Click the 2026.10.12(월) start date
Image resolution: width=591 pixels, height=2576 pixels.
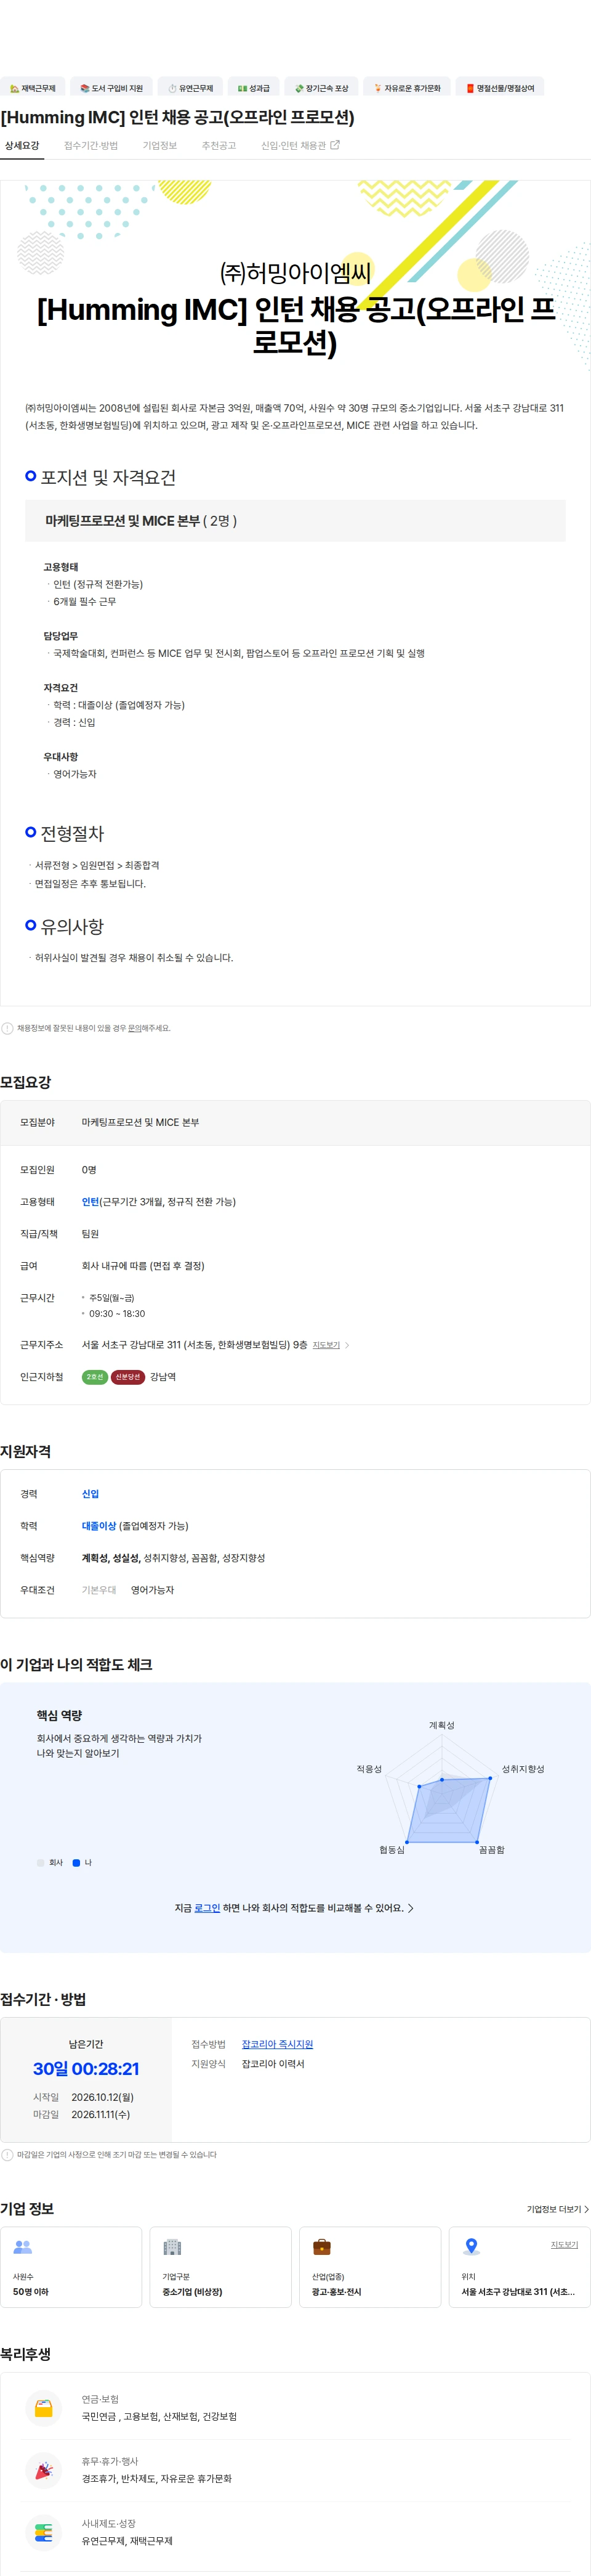102,2097
